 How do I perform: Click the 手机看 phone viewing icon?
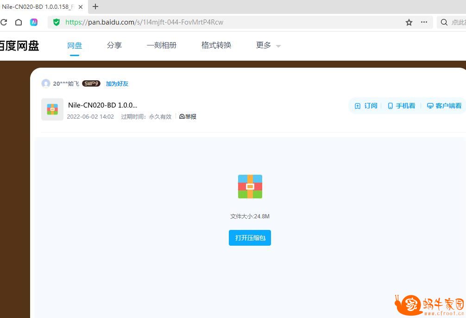coord(390,105)
